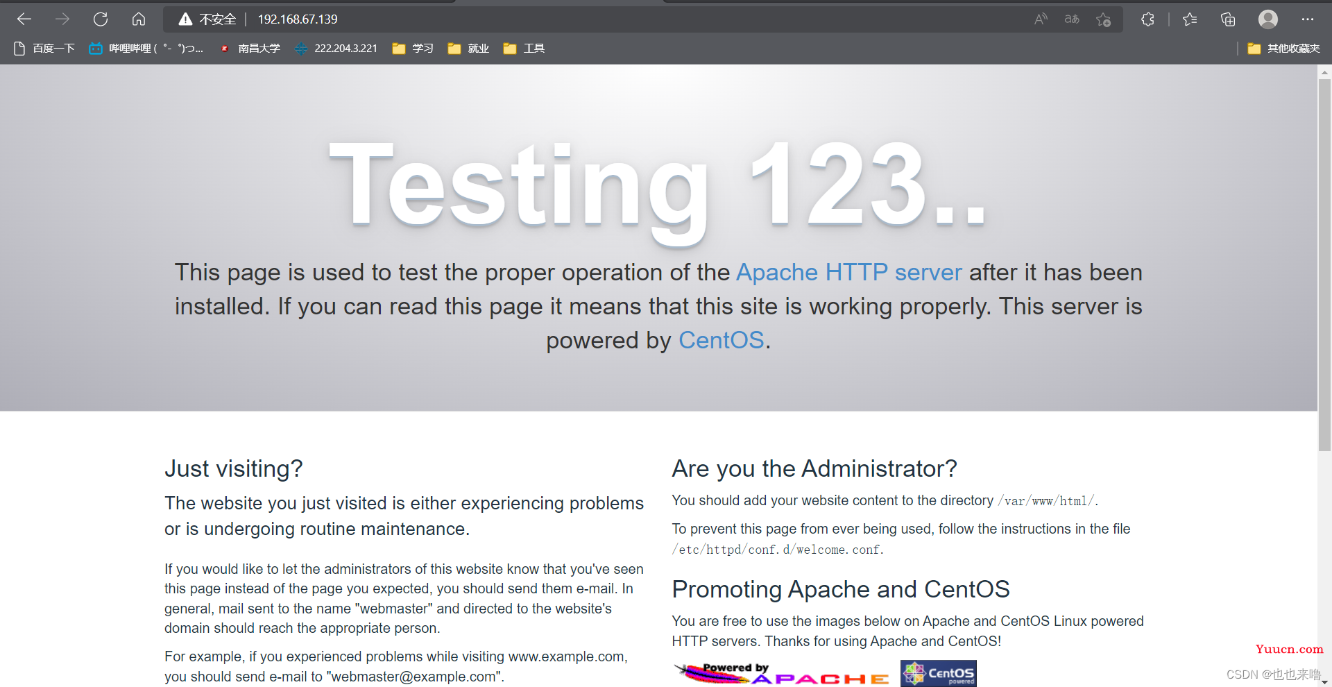Expand the 工具 bookmarks folder

click(x=524, y=49)
